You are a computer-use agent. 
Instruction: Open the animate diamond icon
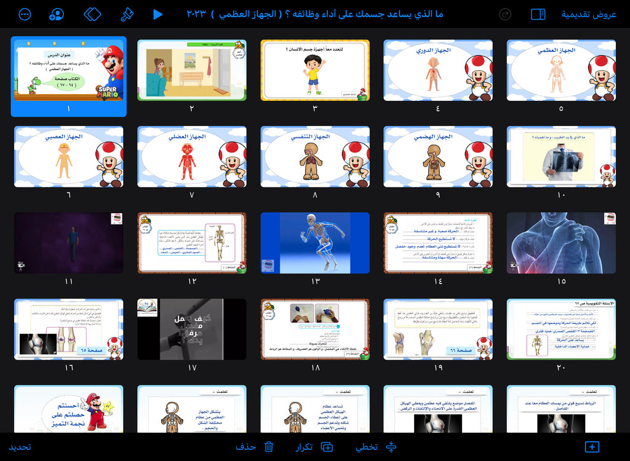click(92, 15)
